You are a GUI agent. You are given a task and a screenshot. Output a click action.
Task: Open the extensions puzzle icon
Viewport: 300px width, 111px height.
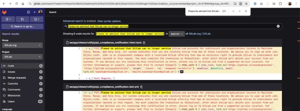(281, 4)
